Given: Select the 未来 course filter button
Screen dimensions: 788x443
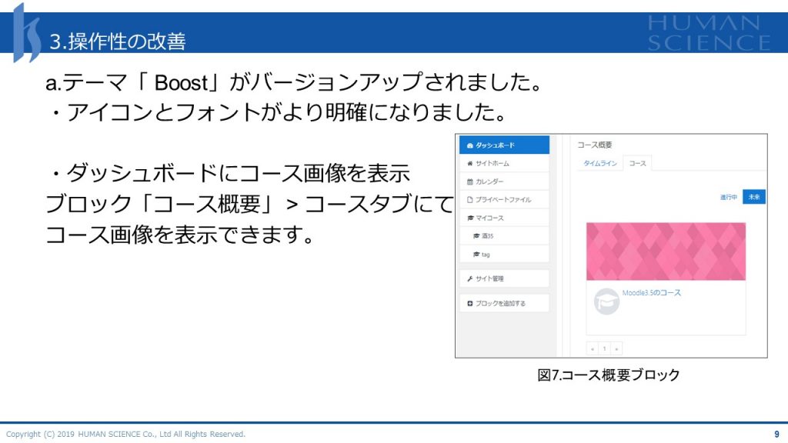Looking at the screenshot, I should coord(754,197).
